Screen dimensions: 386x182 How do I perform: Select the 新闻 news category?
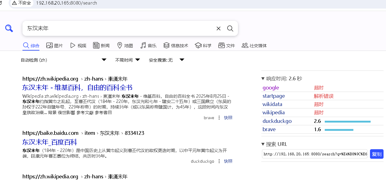[x=101, y=46]
